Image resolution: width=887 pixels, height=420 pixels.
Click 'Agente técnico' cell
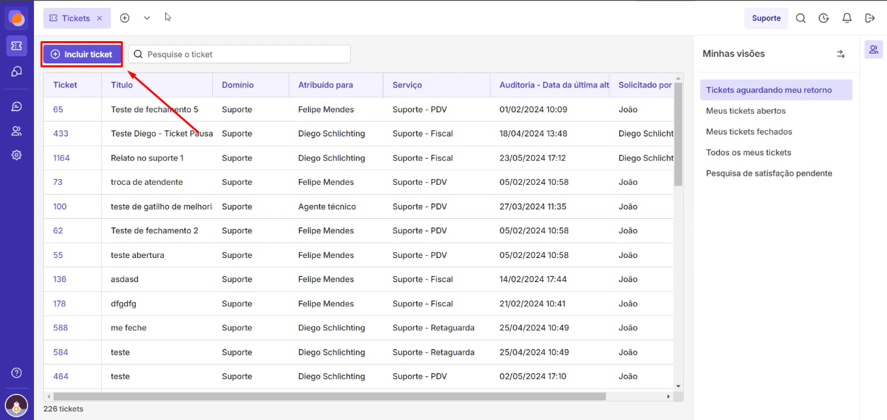(327, 206)
